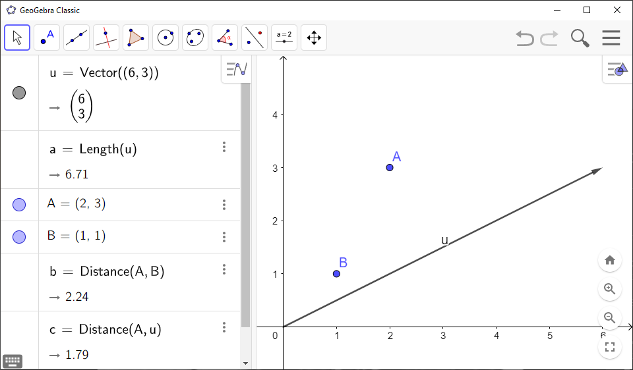This screenshot has height=370, width=633.
Task: Open more options for b = Distance(A,B)
Action: tap(224, 269)
